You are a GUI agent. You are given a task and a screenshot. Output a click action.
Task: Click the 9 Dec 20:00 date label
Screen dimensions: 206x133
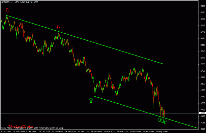[31, 132]
